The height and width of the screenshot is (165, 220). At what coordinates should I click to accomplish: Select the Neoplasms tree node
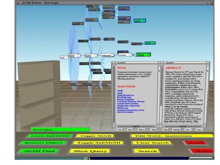[x=95, y=64]
